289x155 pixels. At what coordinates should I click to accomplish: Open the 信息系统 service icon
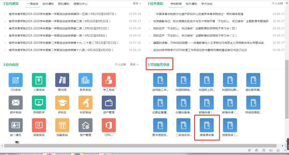pos(230,125)
